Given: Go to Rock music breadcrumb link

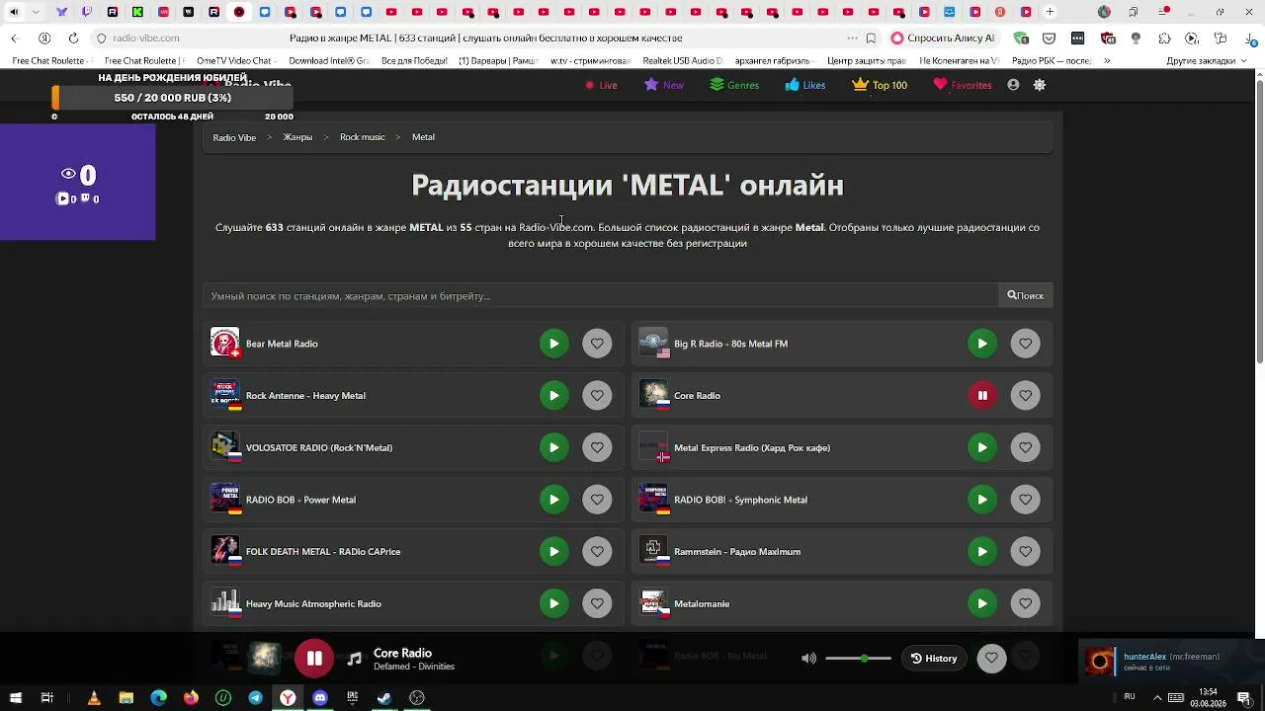Looking at the screenshot, I should (x=362, y=137).
